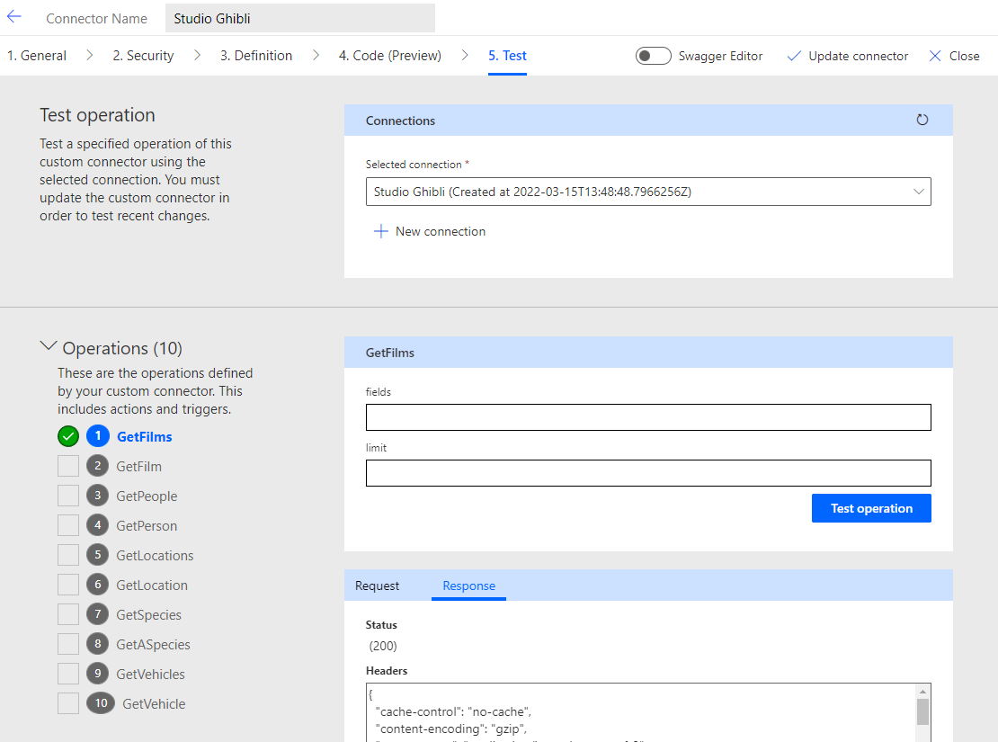Click number badge 4 for GetPerson

tap(97, 525)
